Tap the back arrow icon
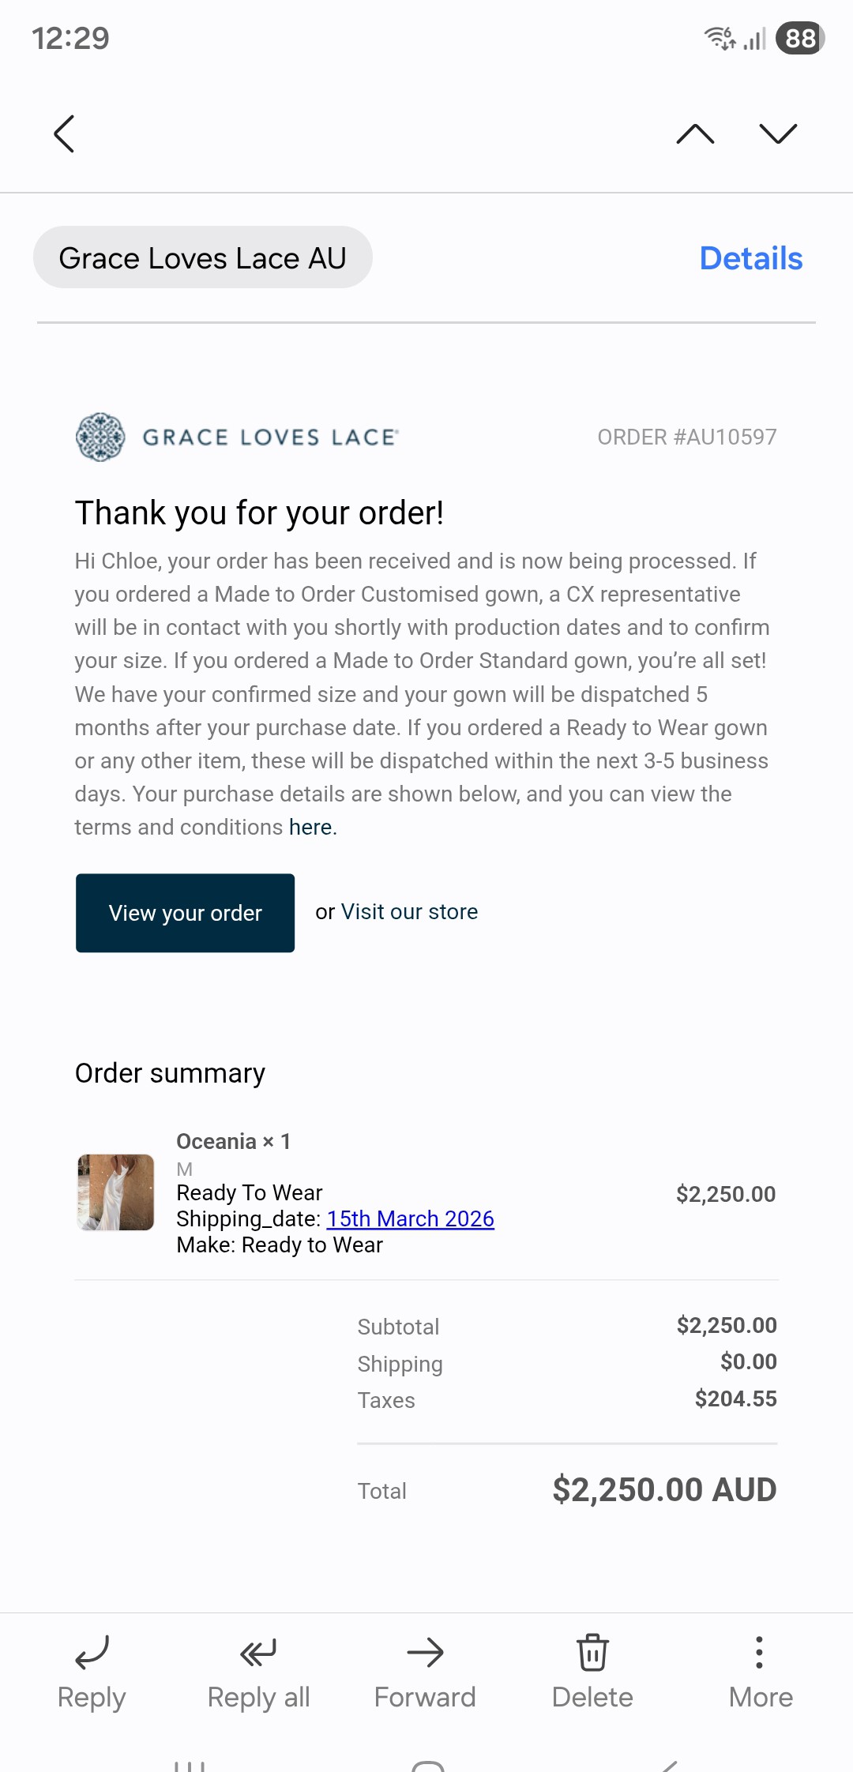This screenshot has height=1772, width=853. (x=64, y=133)
